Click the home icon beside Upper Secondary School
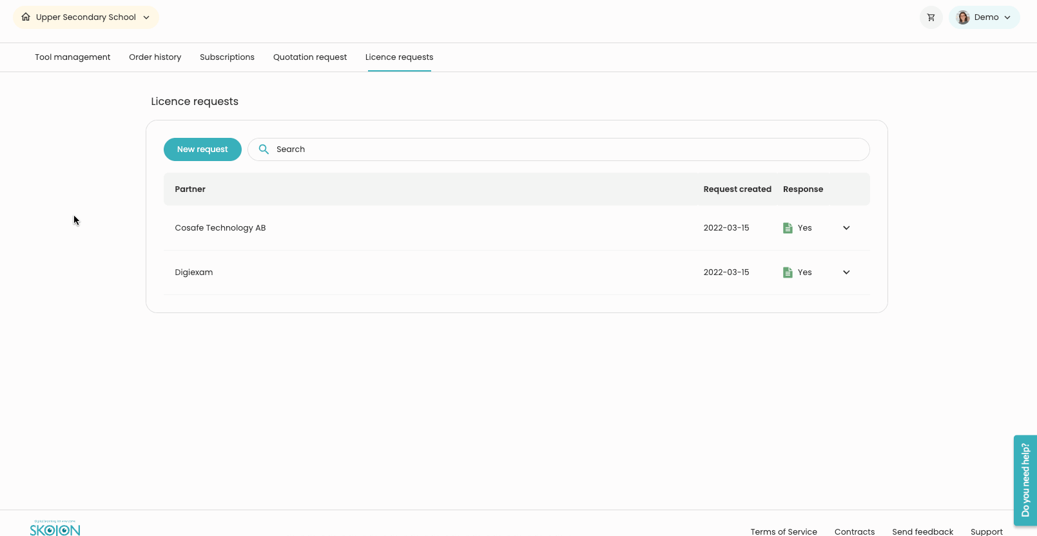The width and height of the screenshot is (1037, 536). click(x=26, y=17)
